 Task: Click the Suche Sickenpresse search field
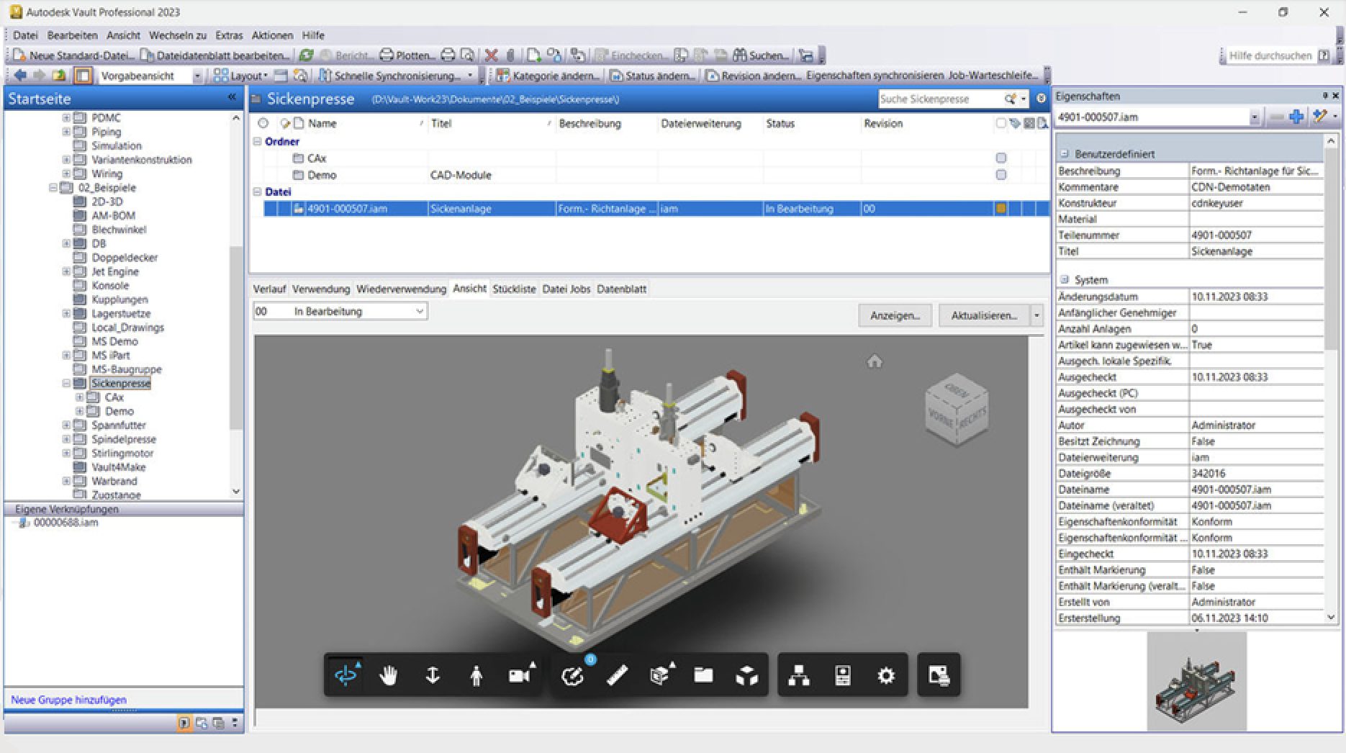940,99
